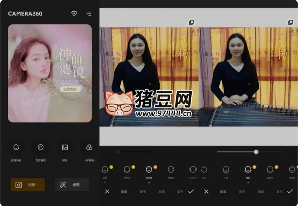
Task: Select the fourth face preset without badge in left editor
Action: tap(171, 170)
